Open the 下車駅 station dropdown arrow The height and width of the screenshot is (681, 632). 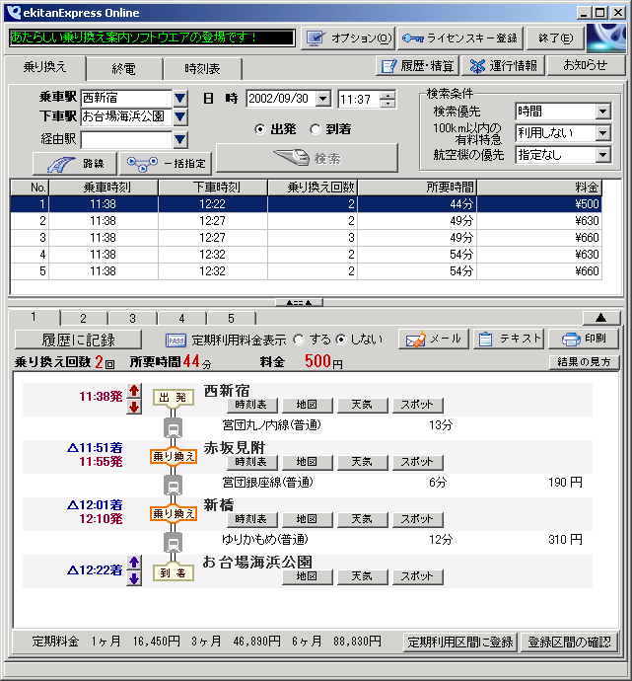click(180, 117)
